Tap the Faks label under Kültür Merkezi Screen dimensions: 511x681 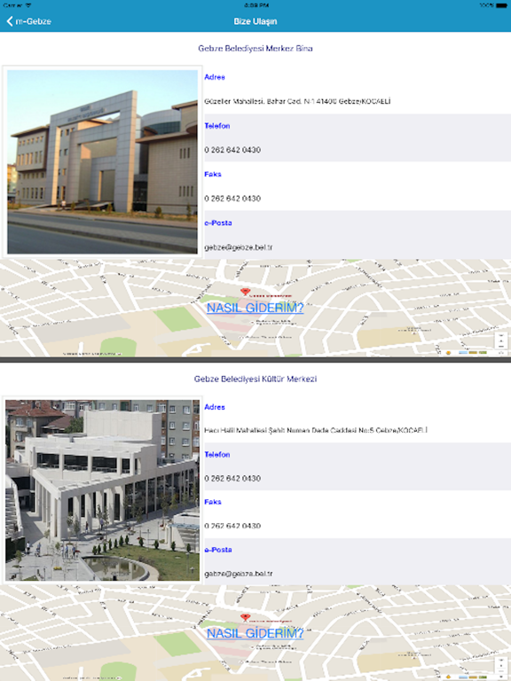pos(213,502)
